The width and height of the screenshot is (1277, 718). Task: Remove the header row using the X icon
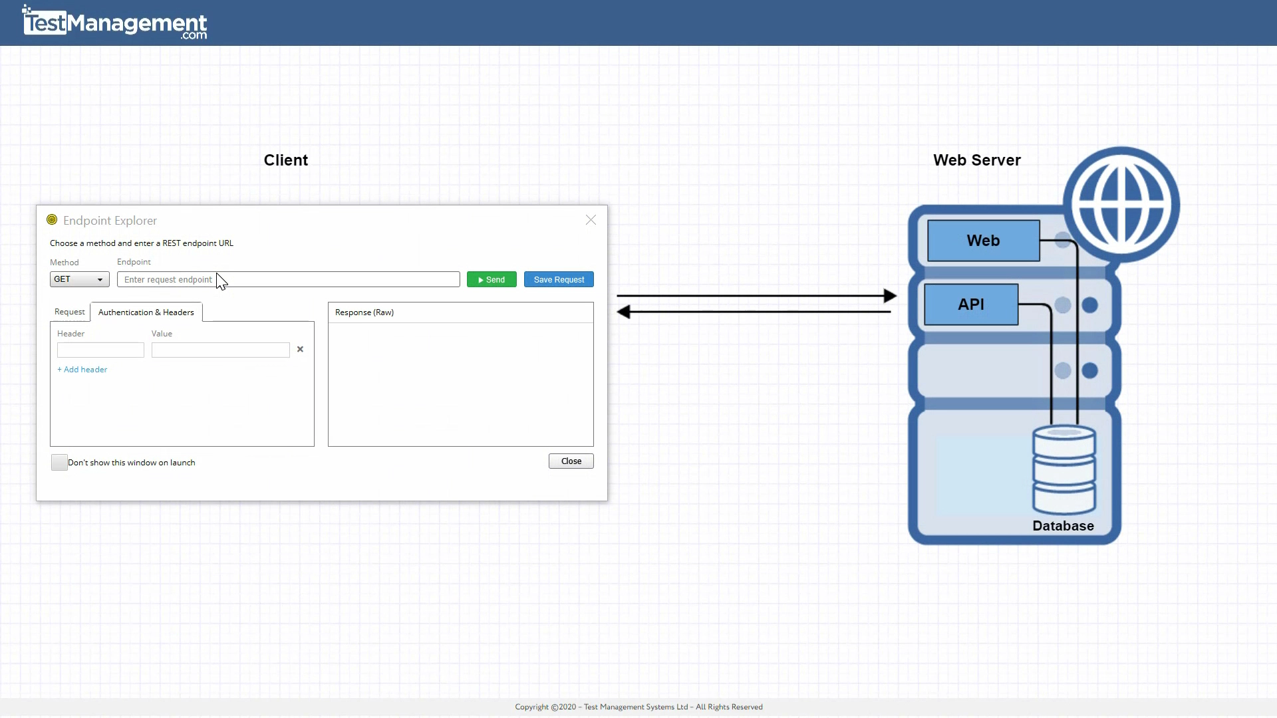pos(300,349)
